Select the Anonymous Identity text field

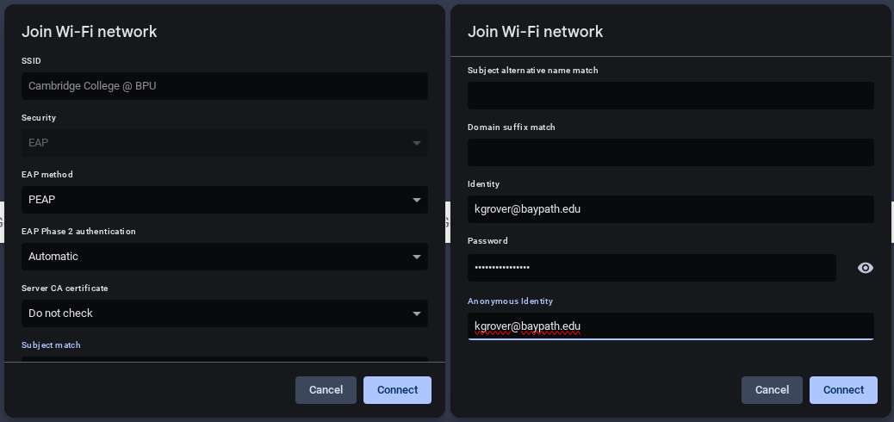coord(670,326)
